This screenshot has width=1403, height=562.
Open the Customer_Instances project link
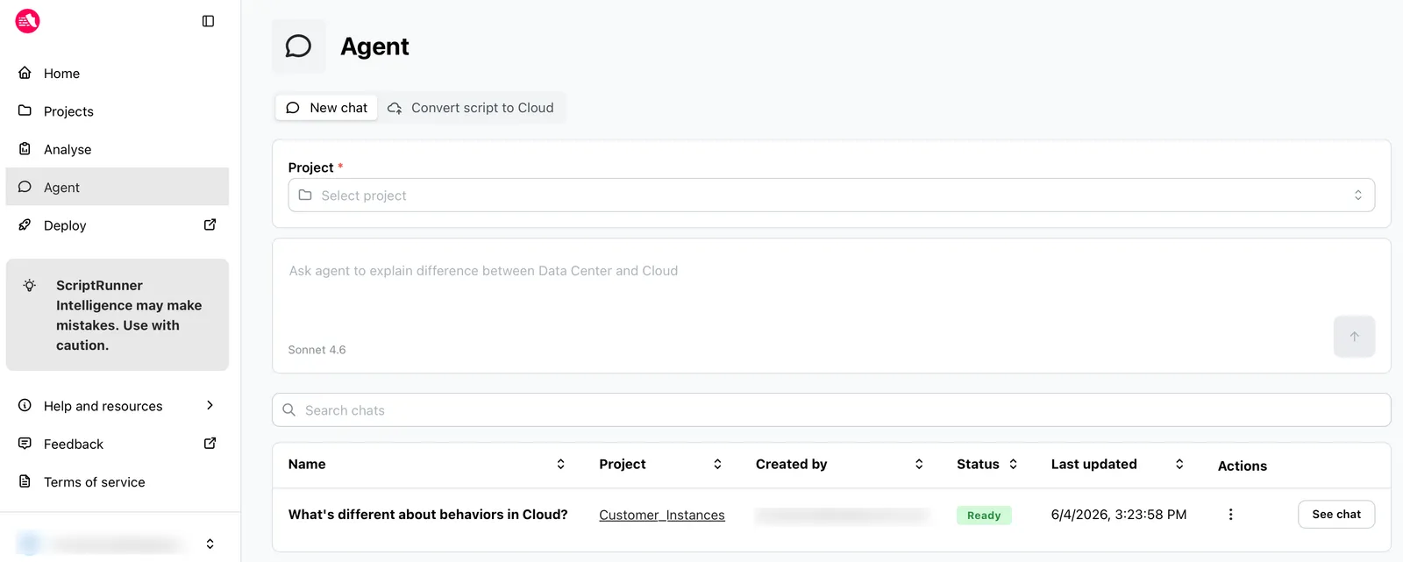662,516
